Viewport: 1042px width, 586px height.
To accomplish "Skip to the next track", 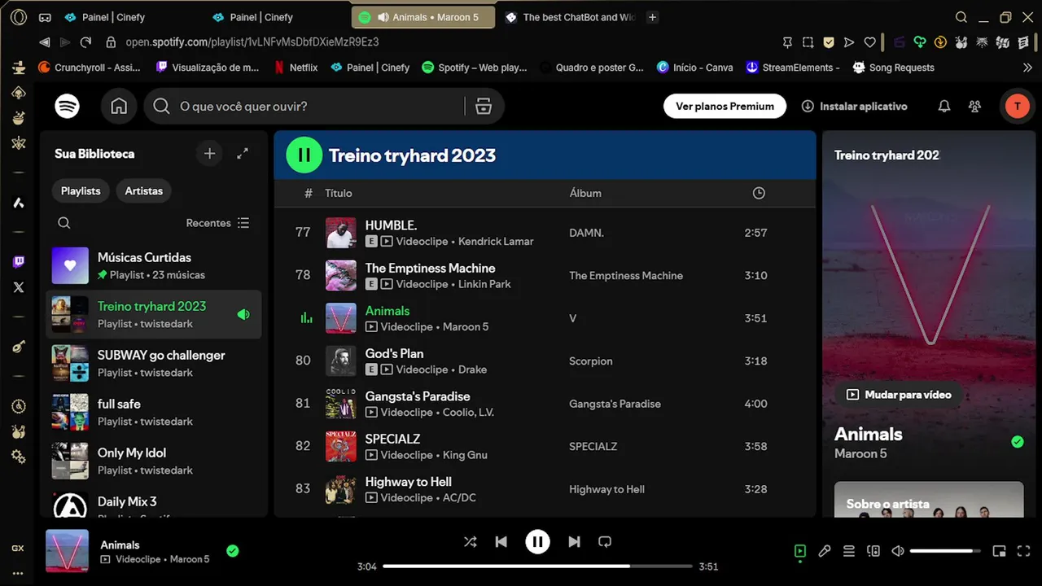I will (574, 541).
